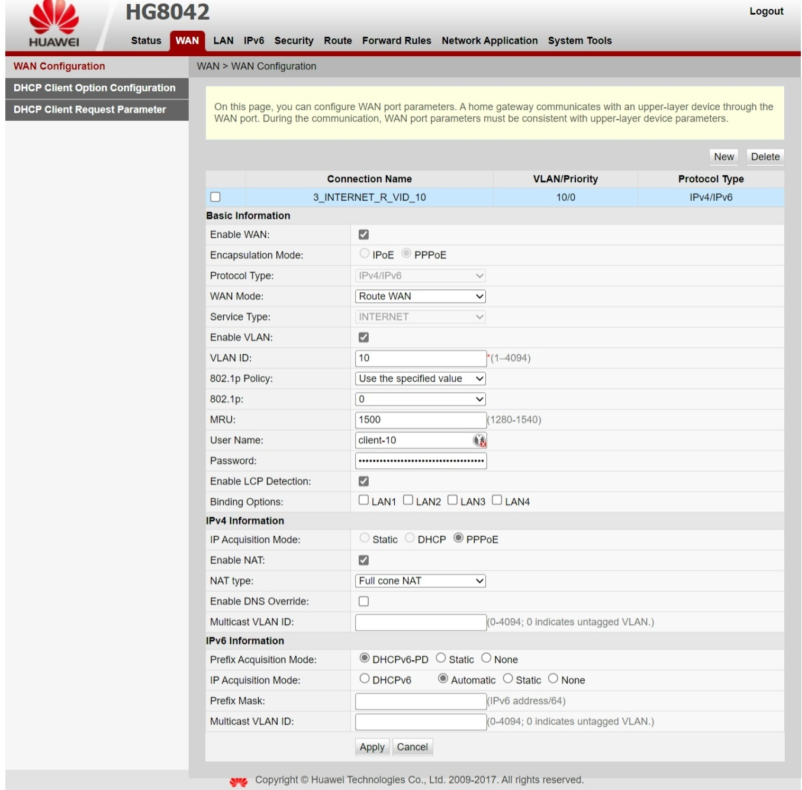
Task: Open the WAN Mode dropdown
Action: tap(420, 296)
